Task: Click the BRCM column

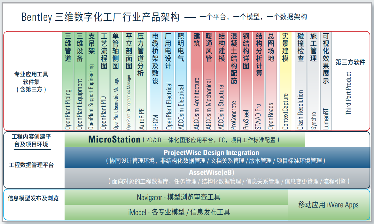Action: pyautogui.click(x=156, y=81)
